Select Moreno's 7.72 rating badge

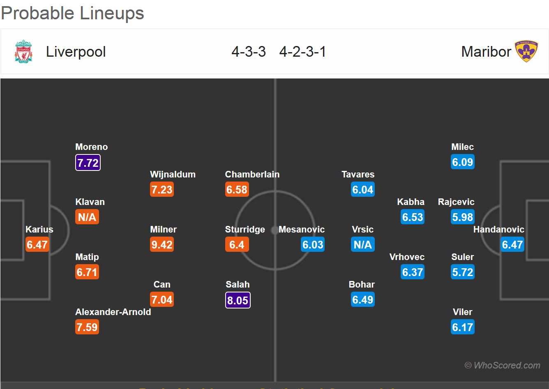[88, 163]
